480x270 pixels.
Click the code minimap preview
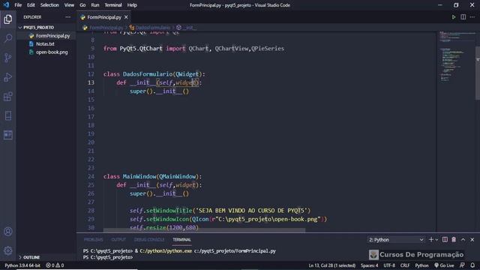point(456,57)
